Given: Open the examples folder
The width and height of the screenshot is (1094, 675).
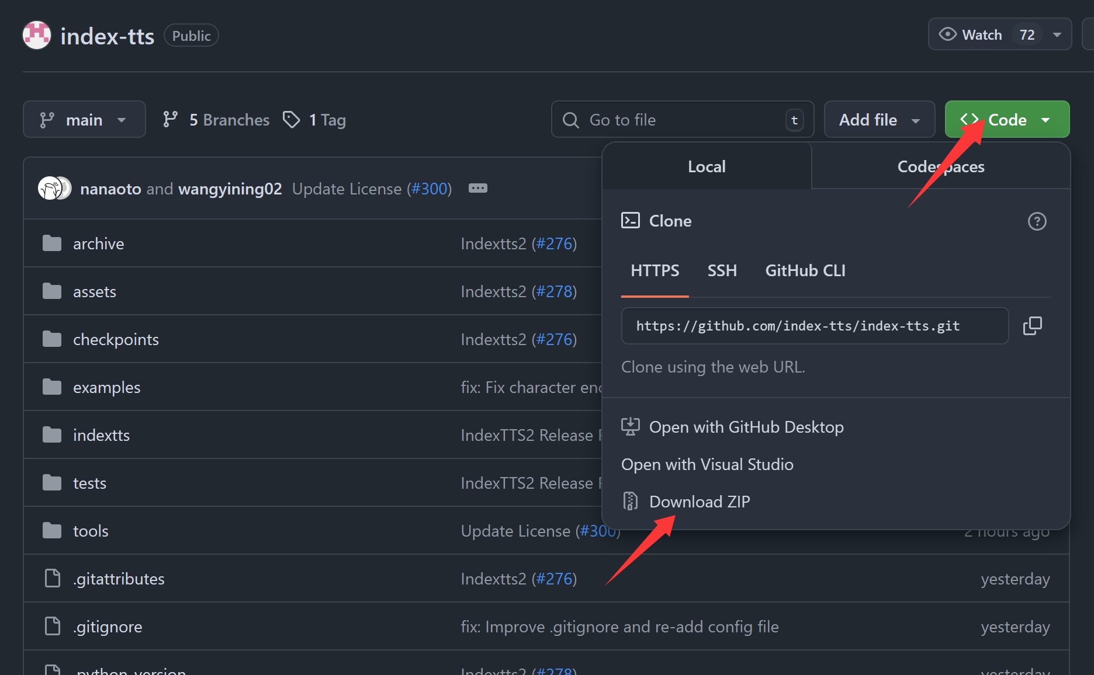Looking at the screenshot, I should [106, 387].
